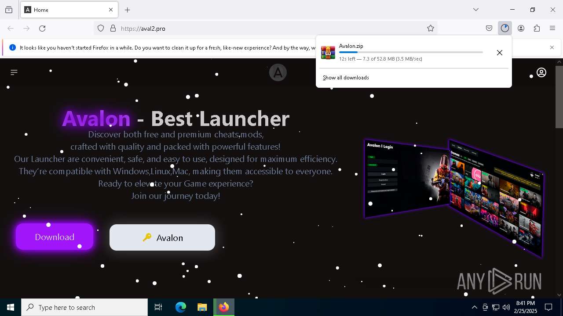Viewport: 563px width, 316px height.
Task: Click the network status tray icon
Action: (496, 307)
